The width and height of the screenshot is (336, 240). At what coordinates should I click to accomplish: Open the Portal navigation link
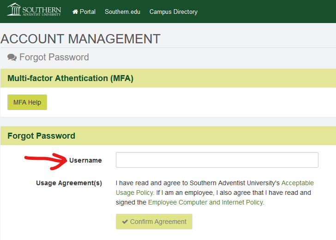[87, 12]
